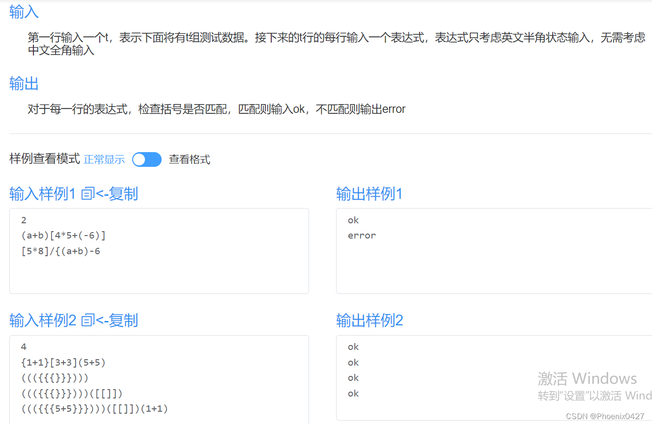Click the input description paragraph
The image size is (652, 424).
coord(337,44)
